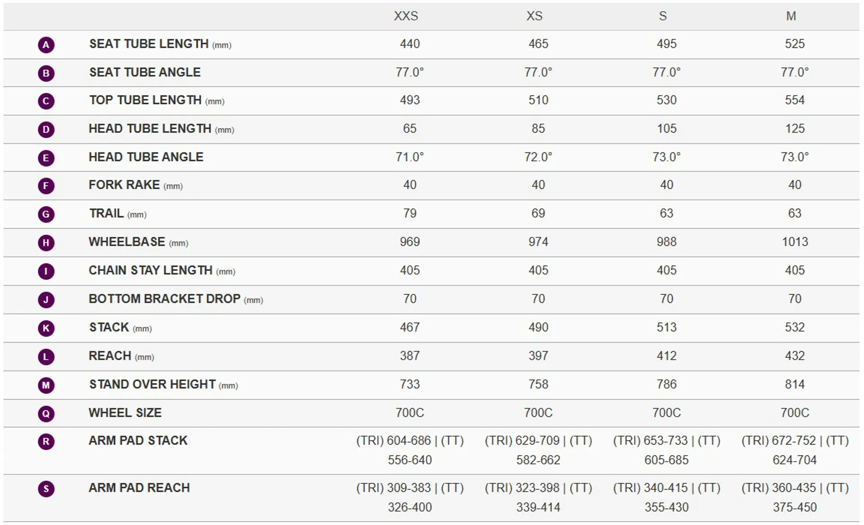Click the K icon next to Stack
Screen dimensions: 864x525
pyautogui.click(x=46, y=329)
